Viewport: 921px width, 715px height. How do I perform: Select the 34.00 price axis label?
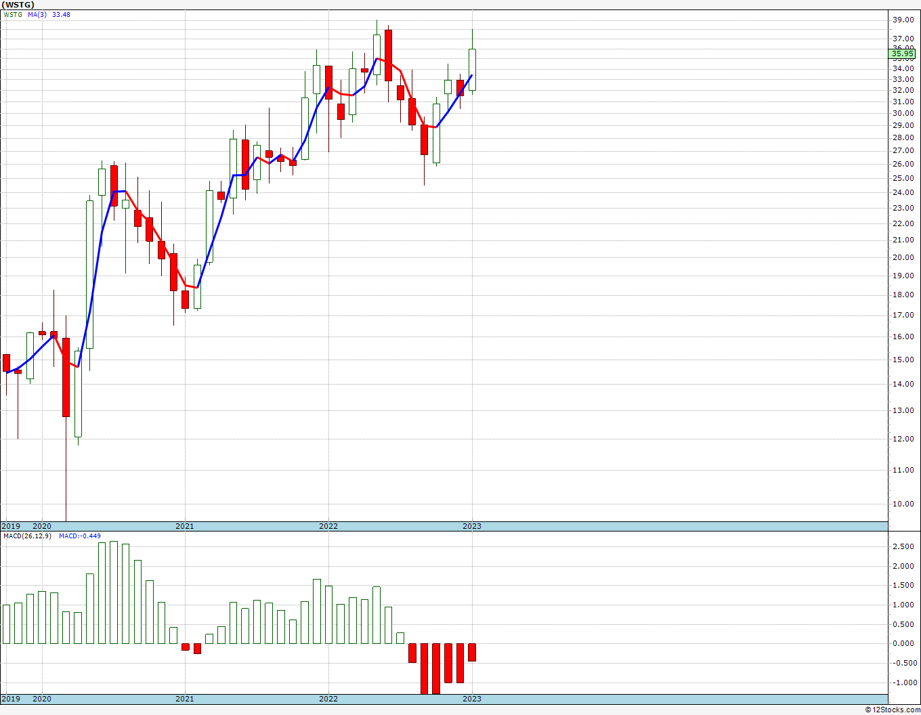(903, 68)
